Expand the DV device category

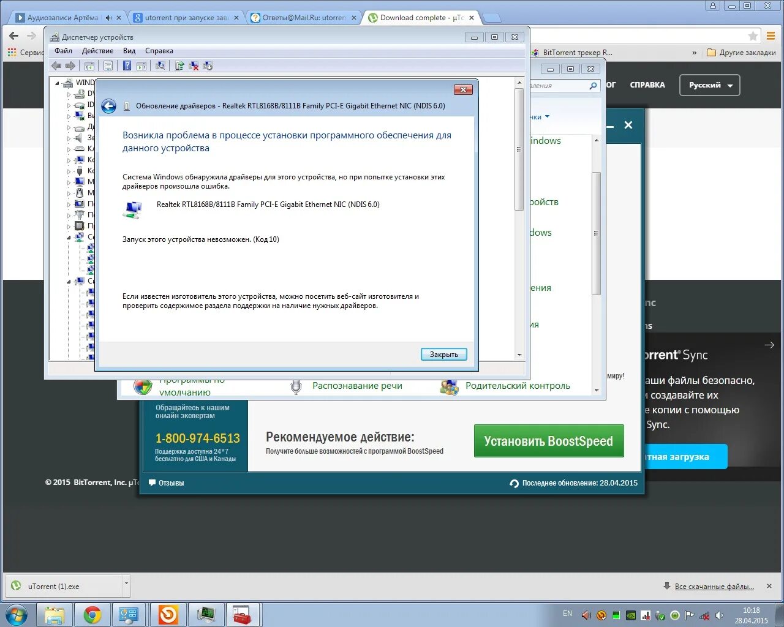pos(69,94)
